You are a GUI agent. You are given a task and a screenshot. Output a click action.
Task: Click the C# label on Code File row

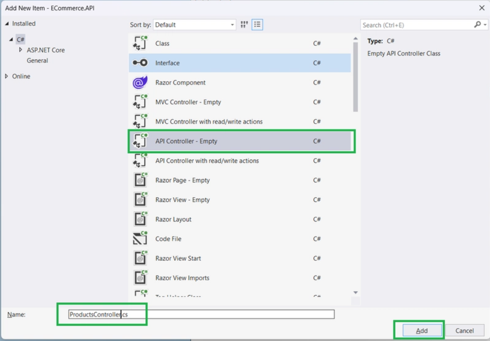[317, 239]
